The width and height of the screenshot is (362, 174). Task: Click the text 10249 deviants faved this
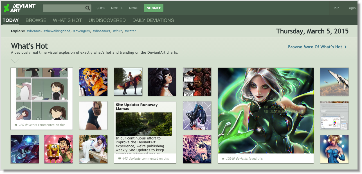tap(244, 159)
